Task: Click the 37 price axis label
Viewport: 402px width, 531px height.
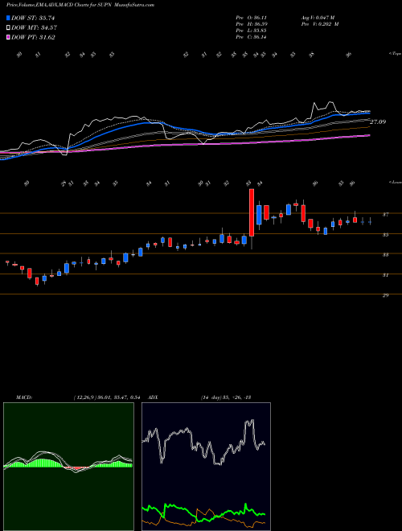Action: coord(385,214)
